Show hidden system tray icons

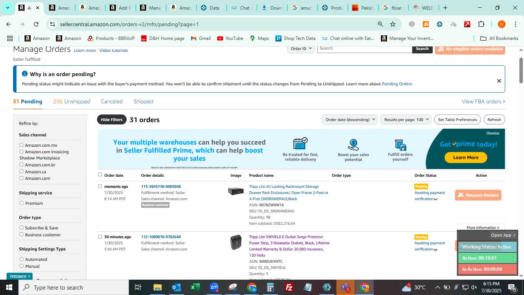pos(437,287)
